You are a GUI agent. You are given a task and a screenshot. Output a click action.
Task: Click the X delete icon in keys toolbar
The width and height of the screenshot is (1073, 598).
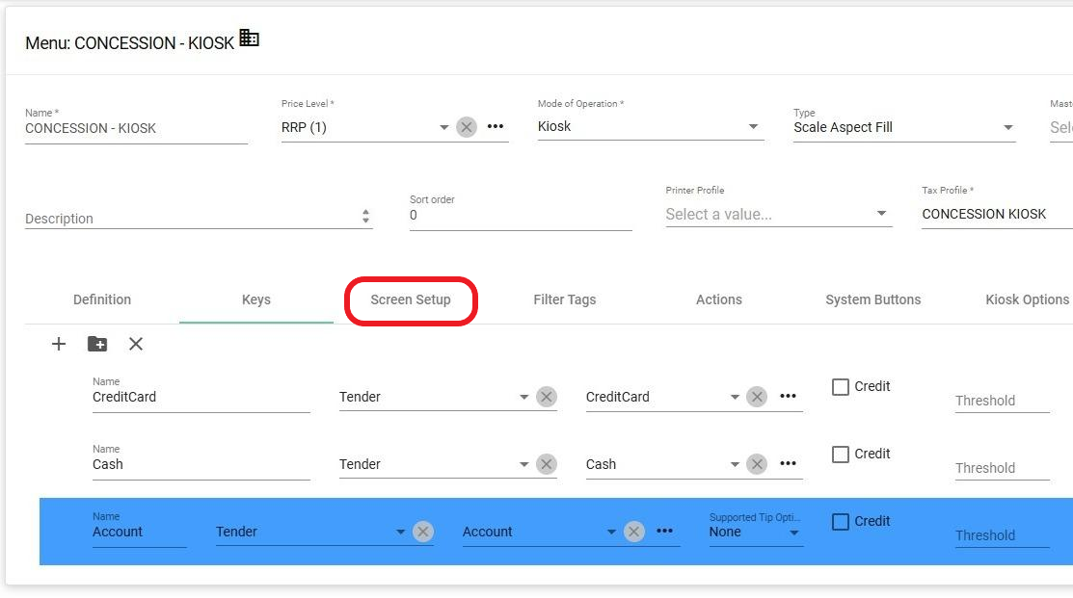pos(136,344)
